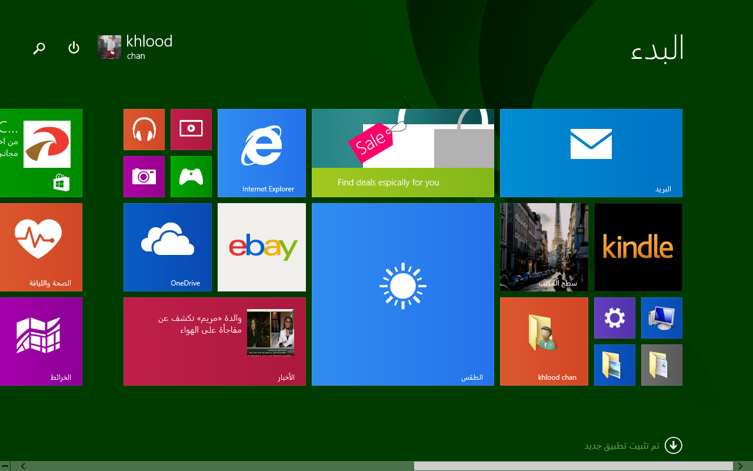Click the new app installed text
The width and height of the screenshot is (753, 471).
click(x=622, y=446)
